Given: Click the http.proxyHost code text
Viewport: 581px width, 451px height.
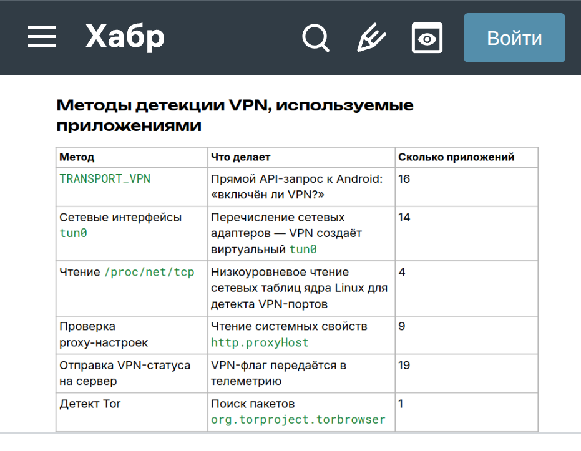Looking at the screenshot, I should coord(260,342).
